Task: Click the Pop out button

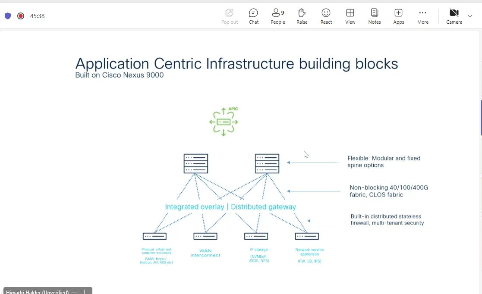Action: click(x=229, y=16)
